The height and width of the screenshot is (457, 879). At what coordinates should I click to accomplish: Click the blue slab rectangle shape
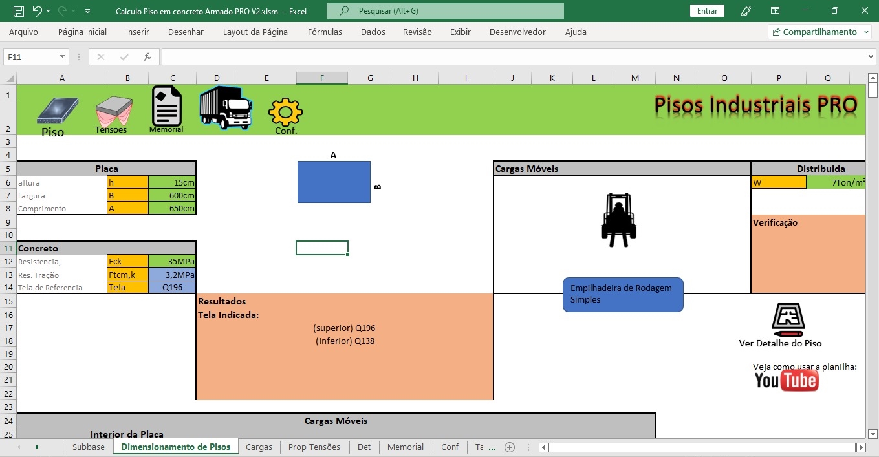[x=334, y=182]
